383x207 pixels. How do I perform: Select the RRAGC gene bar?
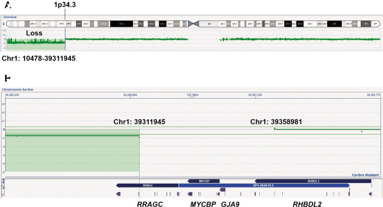[x=148, y=185]
